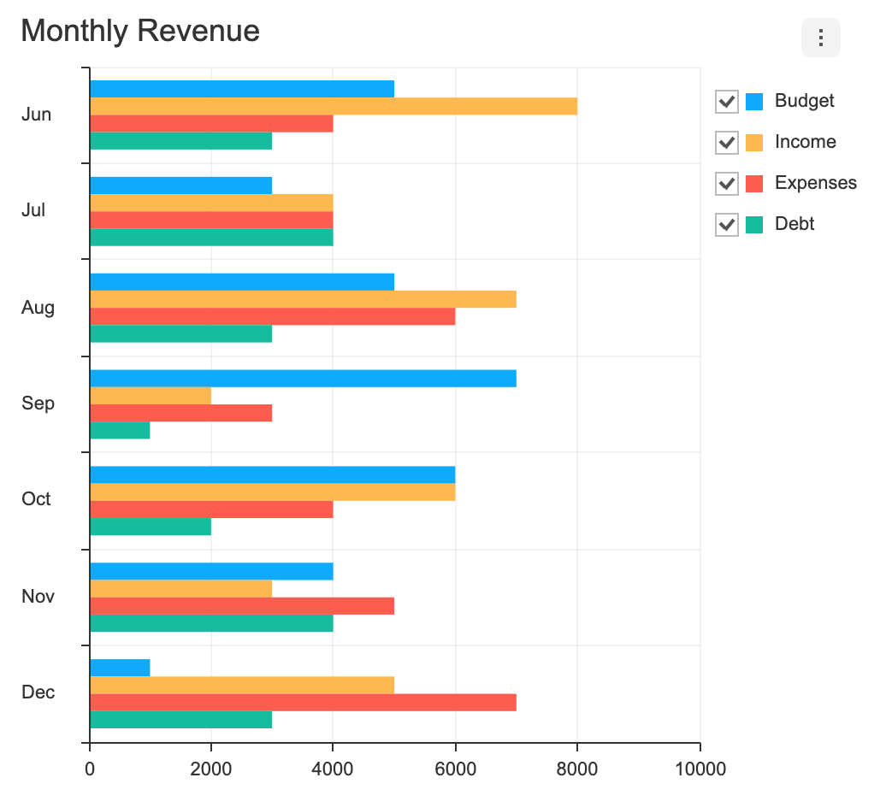Select the Income bar for Oct
Image resolution: width=886 pixels, height=807 pixels.
coord(272,492)
